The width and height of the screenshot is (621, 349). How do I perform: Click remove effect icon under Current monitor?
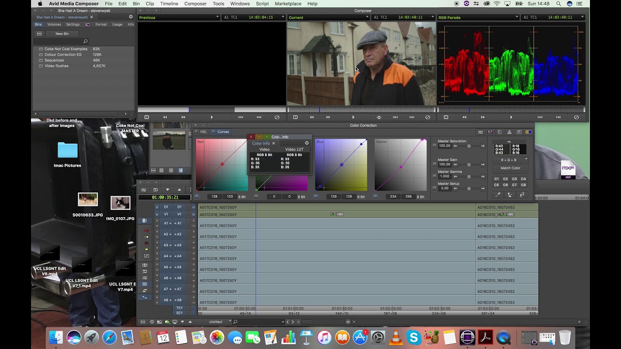(428, 117)
